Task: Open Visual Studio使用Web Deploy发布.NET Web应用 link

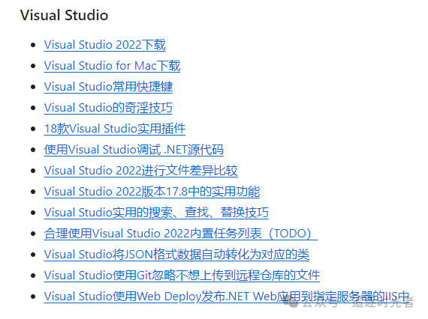Action: point(227,296)
